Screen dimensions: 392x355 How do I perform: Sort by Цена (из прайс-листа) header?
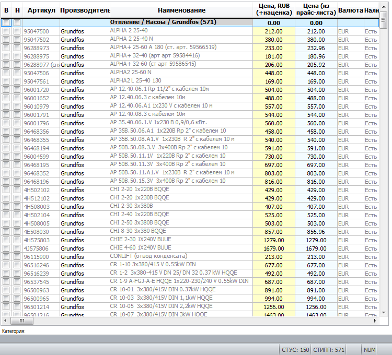coord(316,9)
